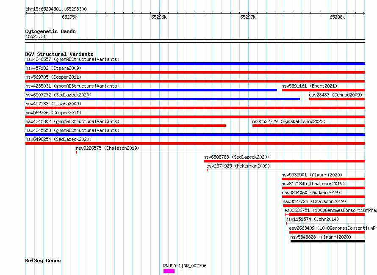Click the DGV Structural Variants track title

click(x=59, y=54)
